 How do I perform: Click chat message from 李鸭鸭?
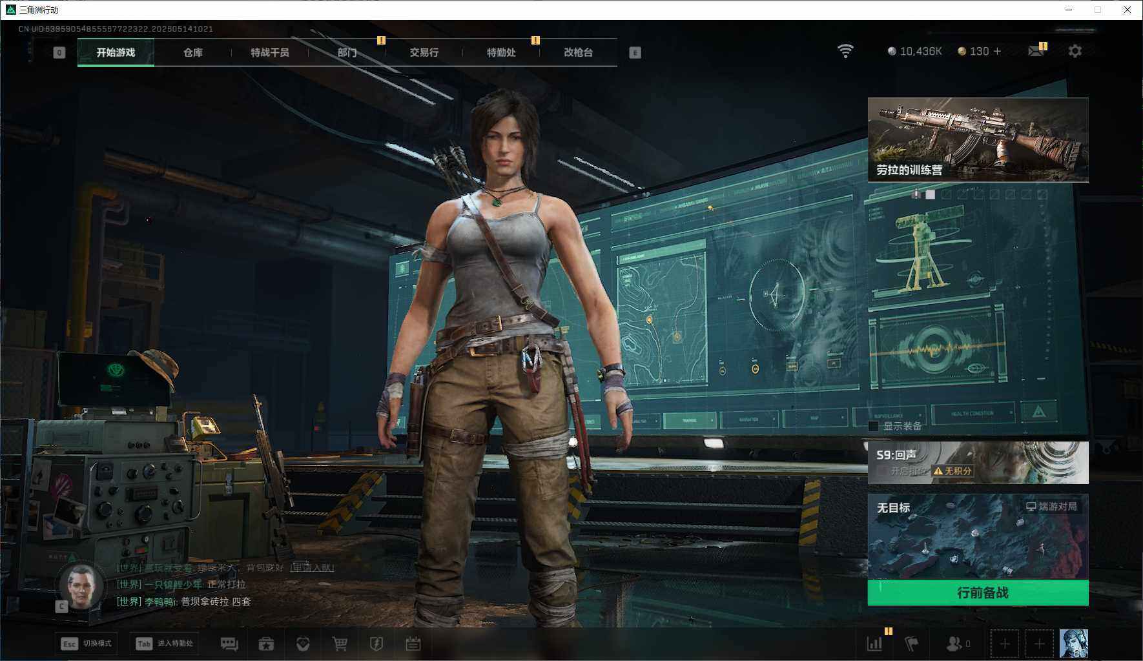coord(183,601)
